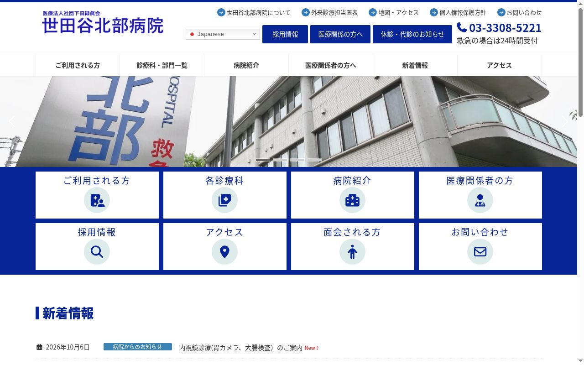Click arrow icon beside 世田谷北部病院について
Screen dimensions: 584x365
click(221, 12)
